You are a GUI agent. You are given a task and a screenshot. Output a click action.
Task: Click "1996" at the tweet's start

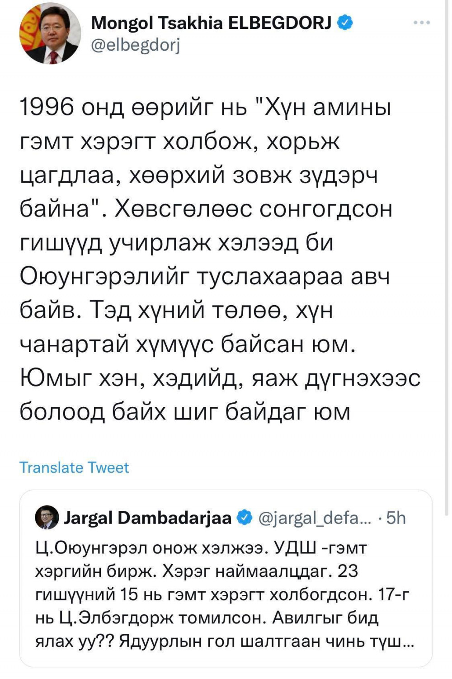(47, 108)
